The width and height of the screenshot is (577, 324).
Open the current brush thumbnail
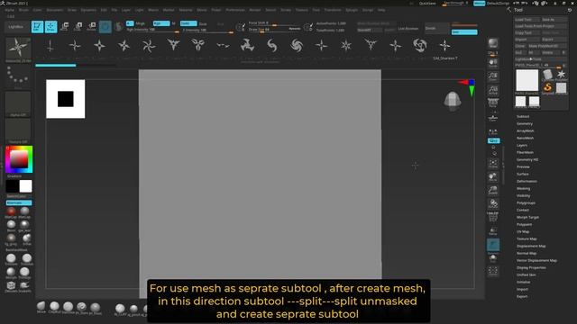(18, 49)
